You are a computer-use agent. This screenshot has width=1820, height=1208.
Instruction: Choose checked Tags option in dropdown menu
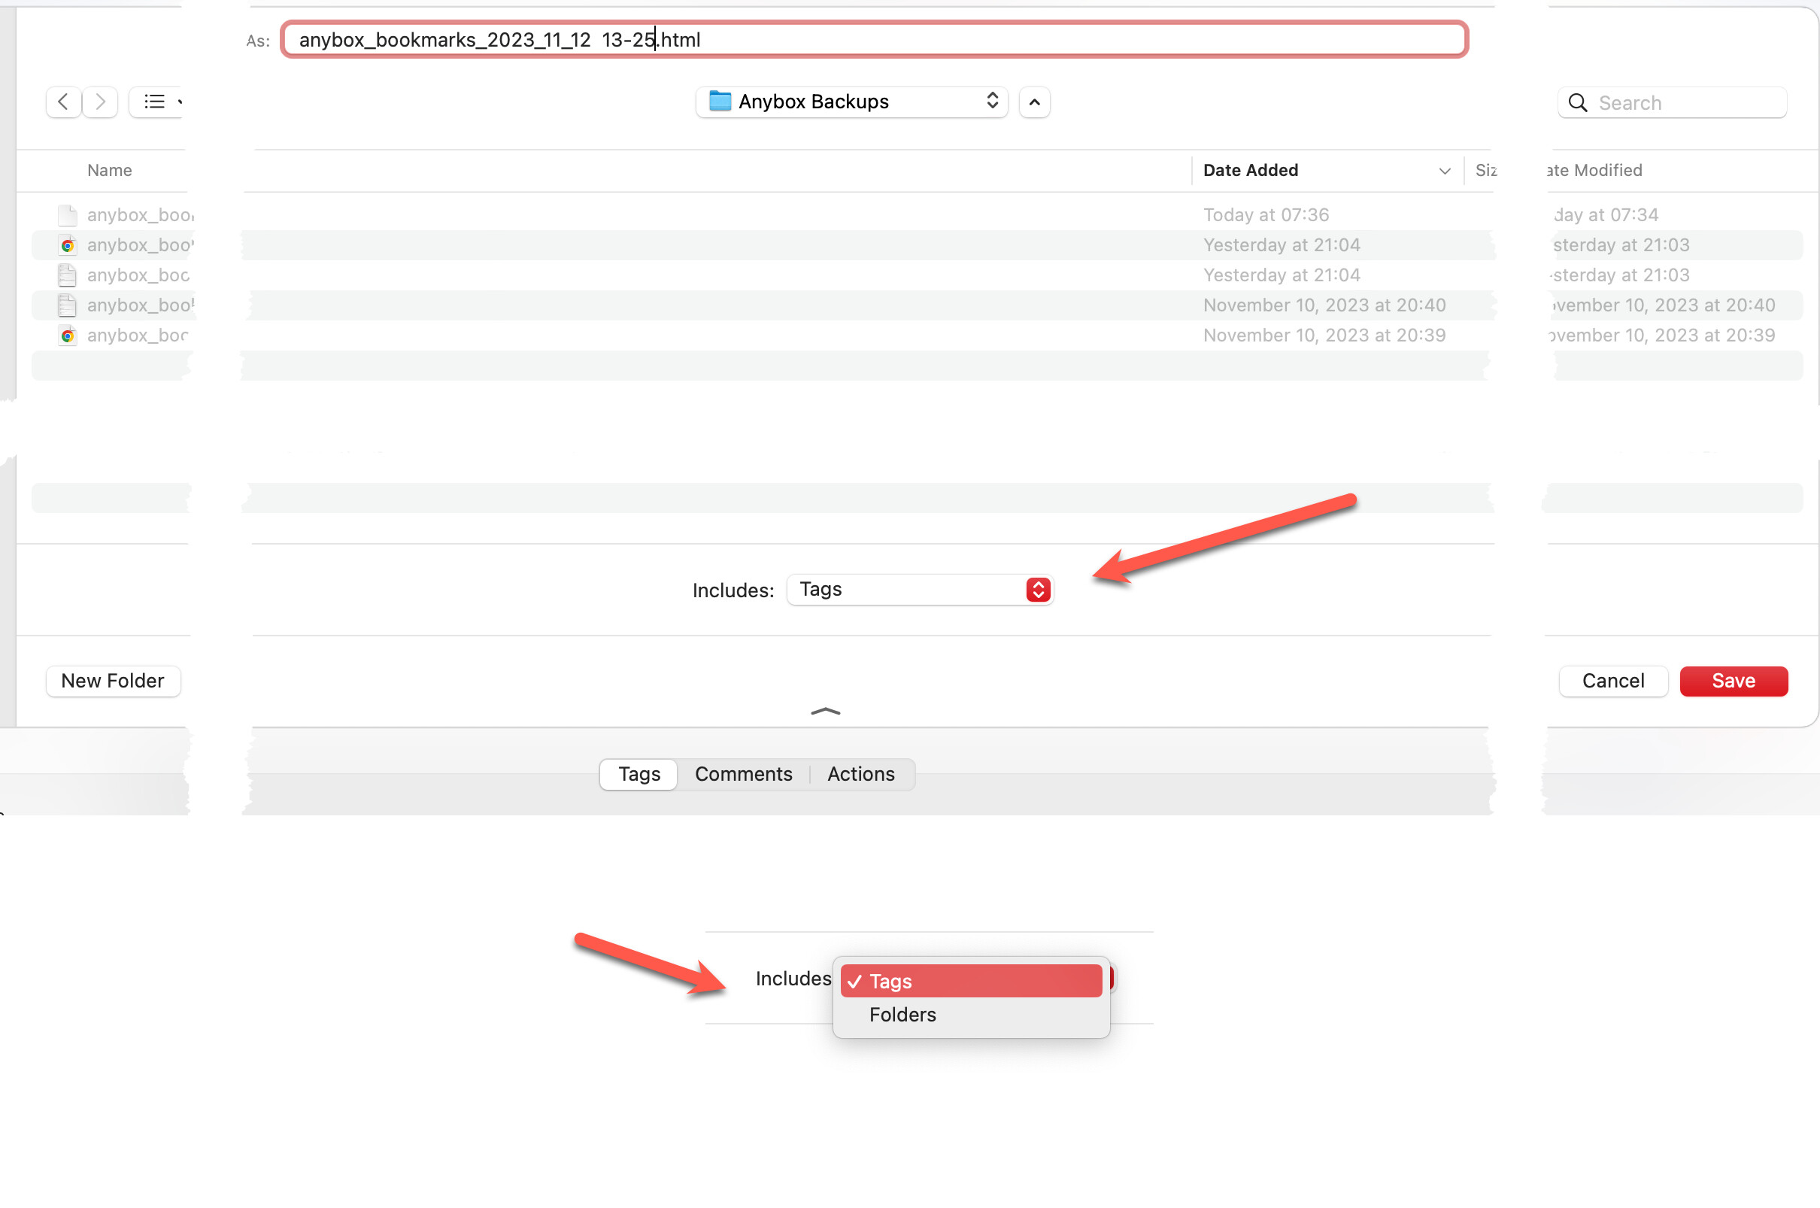(x=971, y=982)
